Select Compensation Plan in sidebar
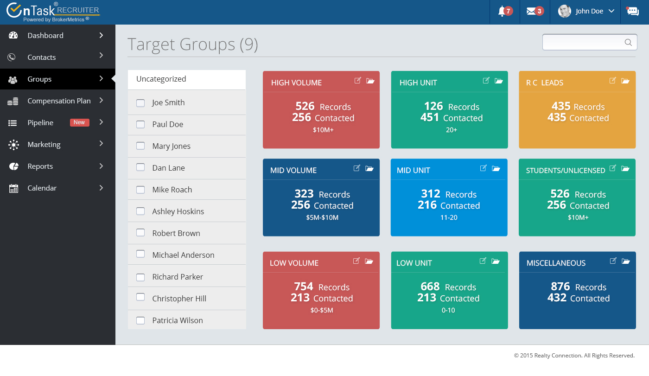This screenshot has width=649, height=376. point(57,101)
